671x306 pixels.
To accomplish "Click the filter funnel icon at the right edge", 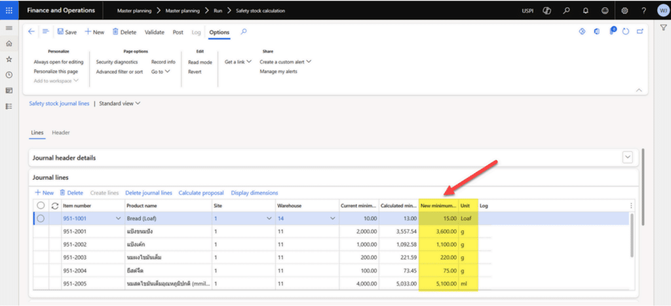I will [x=663, y=27].
